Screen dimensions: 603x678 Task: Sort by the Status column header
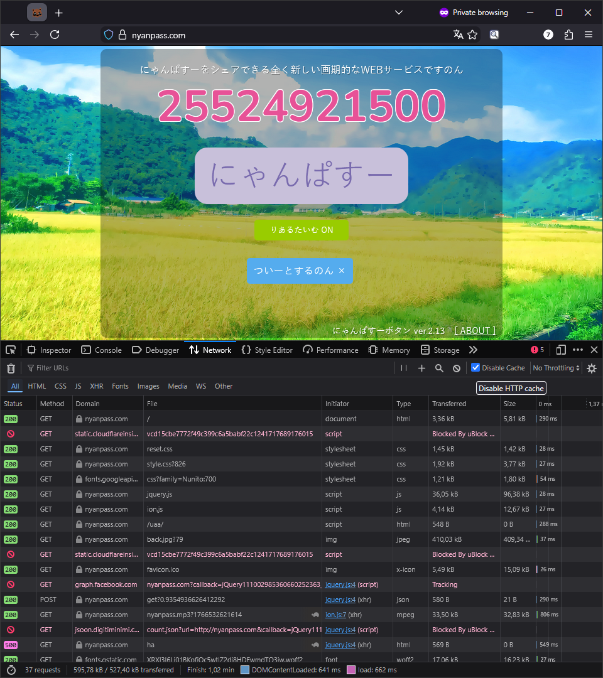(18, 404)
